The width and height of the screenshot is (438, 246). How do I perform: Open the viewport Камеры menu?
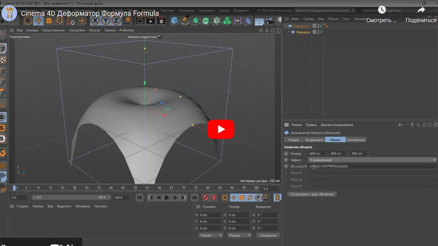click(32, 30)
